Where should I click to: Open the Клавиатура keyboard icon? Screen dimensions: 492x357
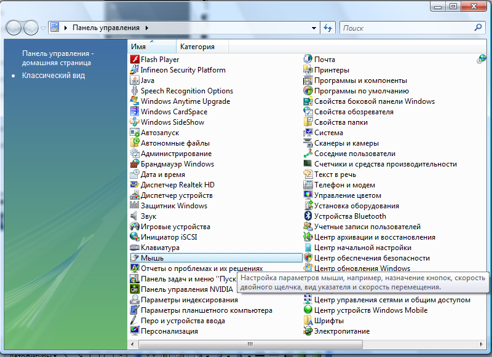click(135, 248)
